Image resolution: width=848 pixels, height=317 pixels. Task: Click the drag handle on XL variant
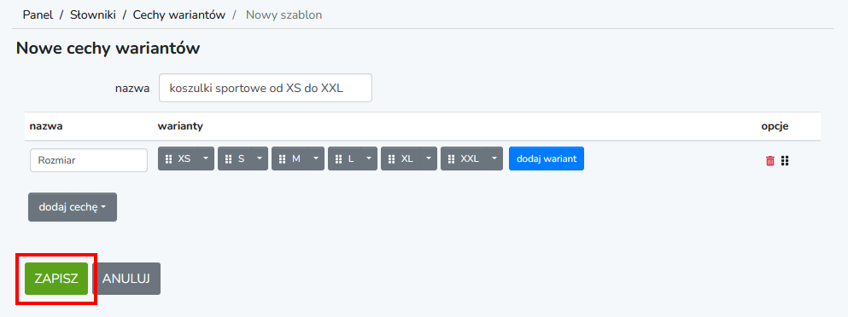coord(392,158)
